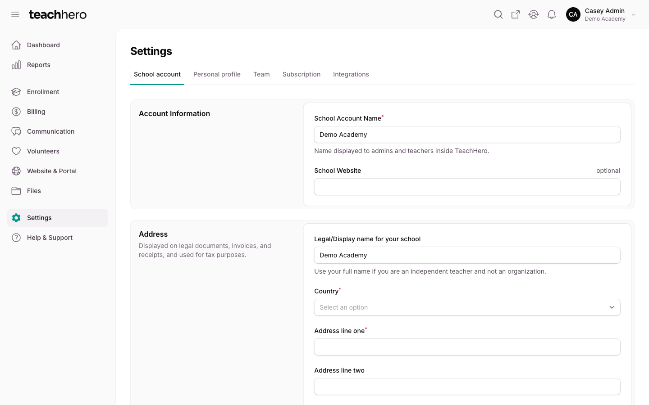Open Reports from sidebar
Screen dimensions: 649x405
coord(58,65)
